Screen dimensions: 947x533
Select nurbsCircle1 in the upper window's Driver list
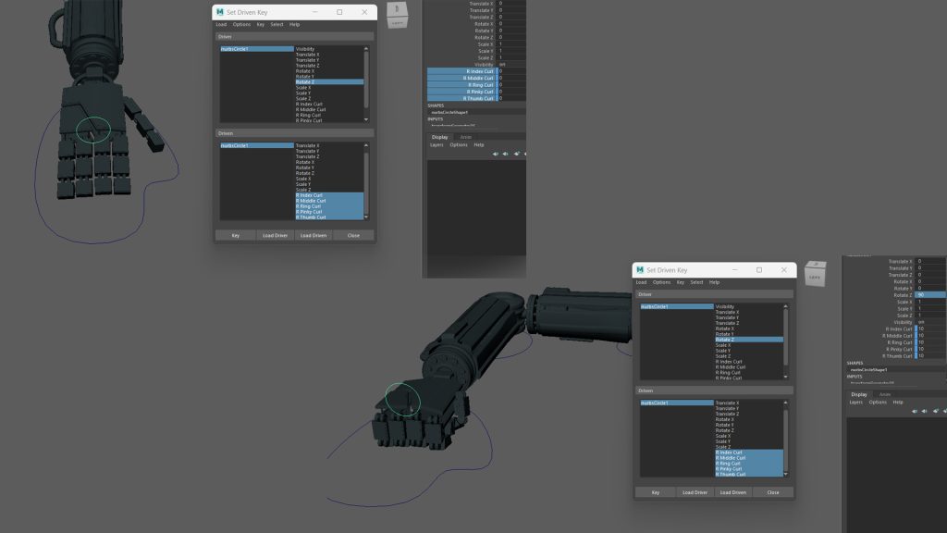coord(257,49)
